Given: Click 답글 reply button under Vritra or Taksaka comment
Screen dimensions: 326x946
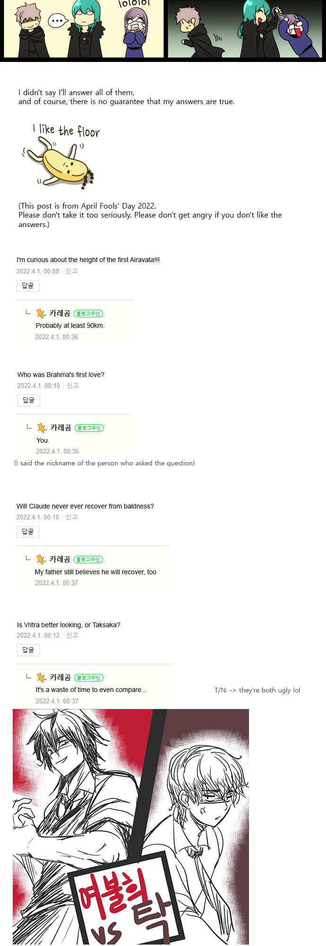Looking at the screenshot, I should (x=28, y=650).
